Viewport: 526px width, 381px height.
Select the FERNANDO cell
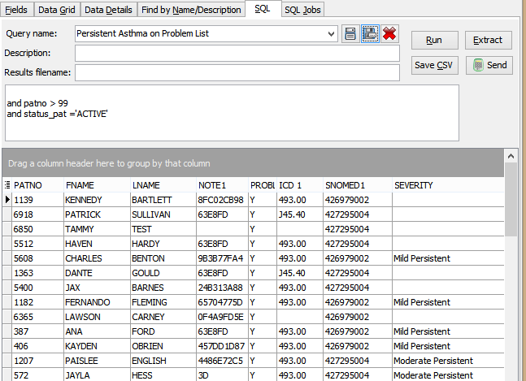(97, 302)
